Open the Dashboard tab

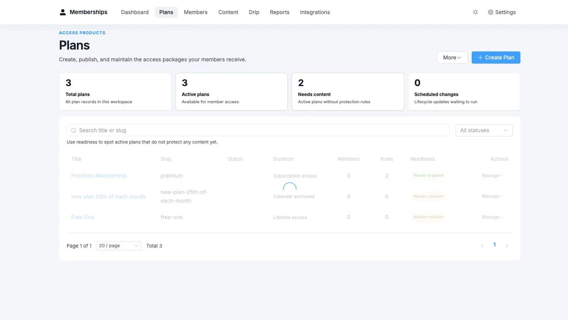pos(135,12)
